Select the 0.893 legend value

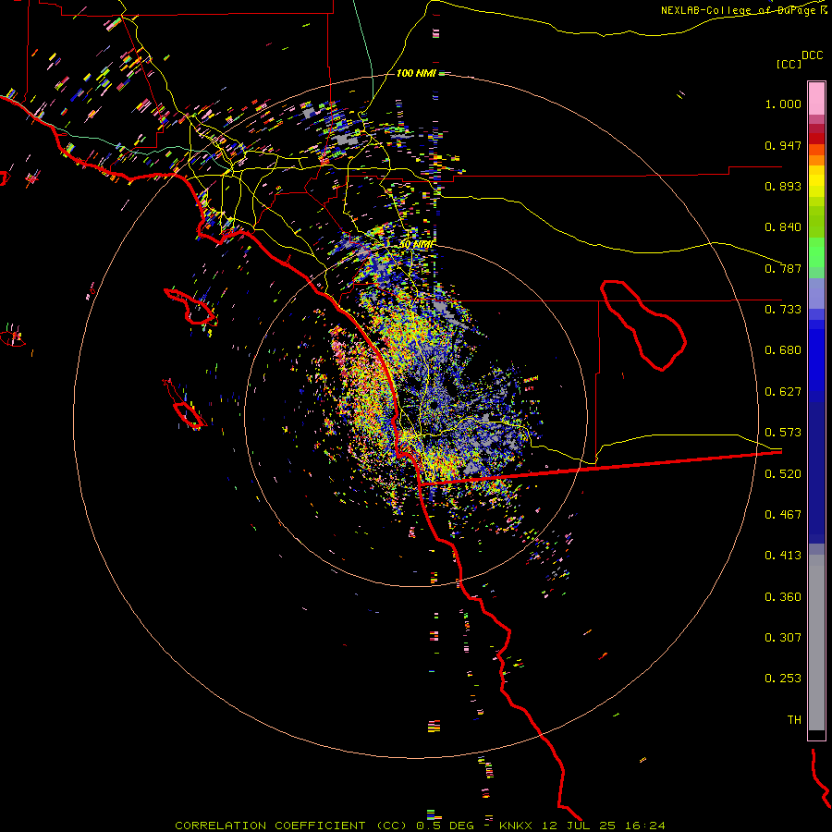click(x=783, y=186)
